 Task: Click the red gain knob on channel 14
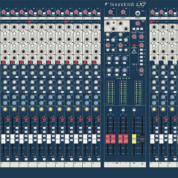(76, 12)
